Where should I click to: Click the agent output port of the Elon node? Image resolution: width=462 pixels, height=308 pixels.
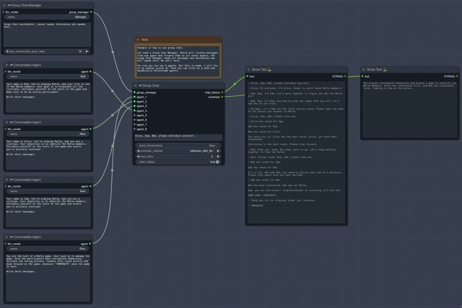(x=90, y=244)
